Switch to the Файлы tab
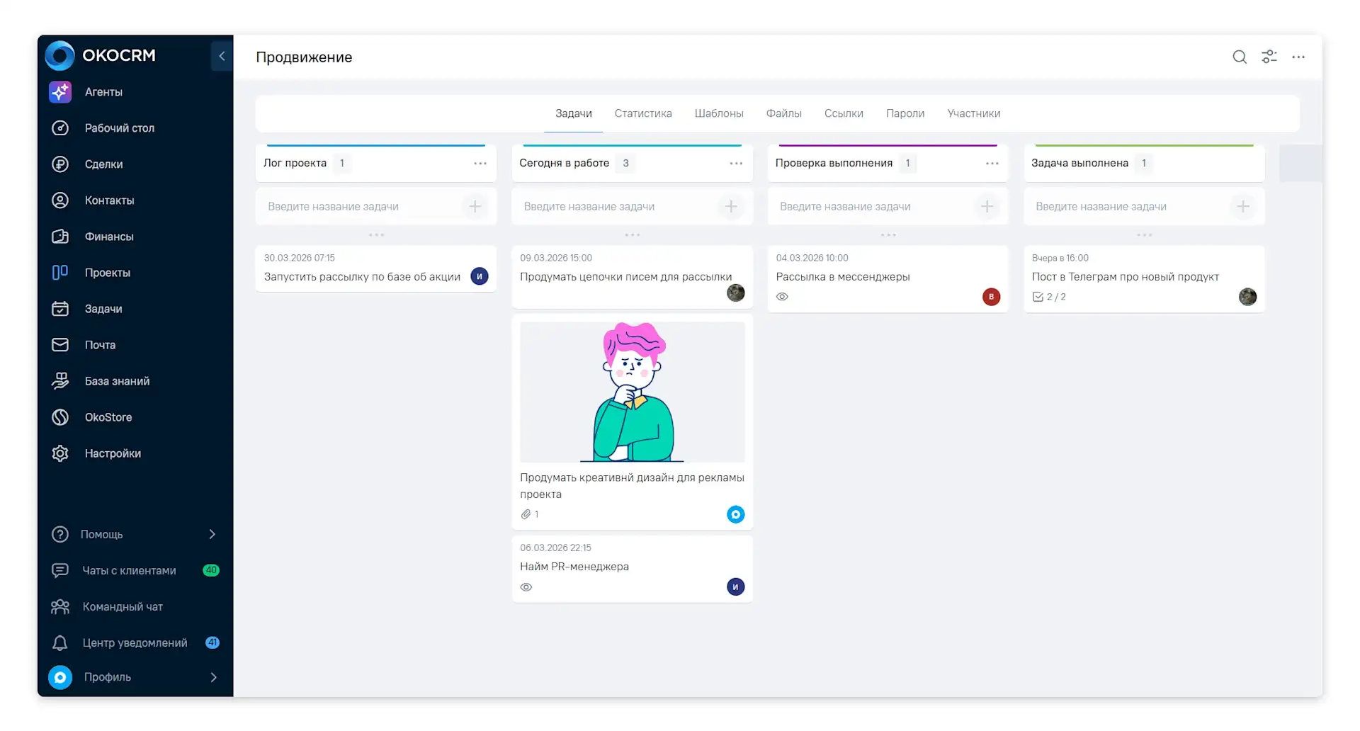1360x731 pixels. tap(784, 113)
